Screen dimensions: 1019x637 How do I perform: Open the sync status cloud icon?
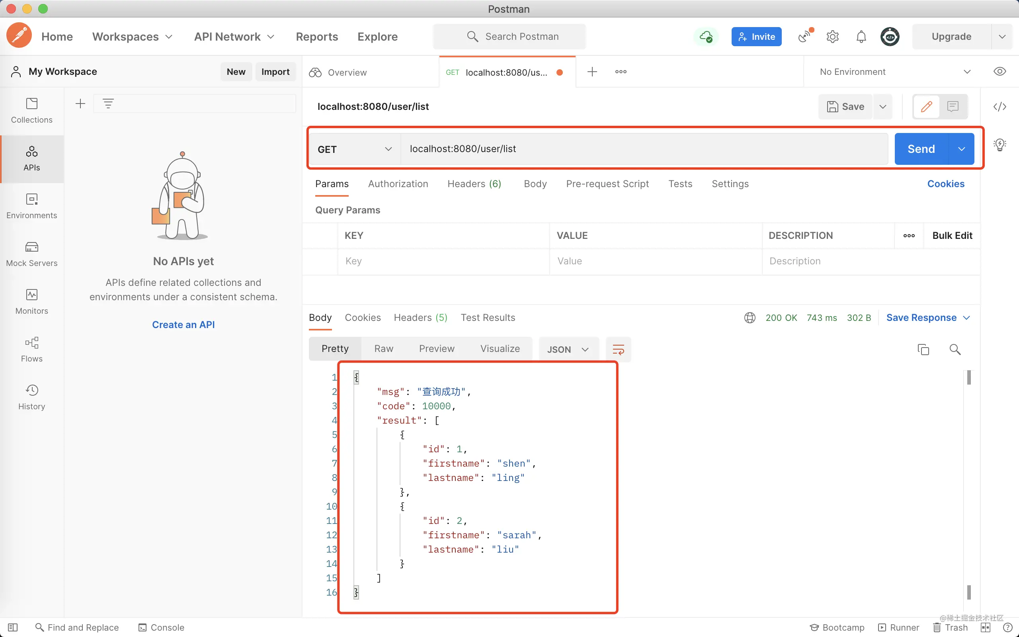coord(706,37)
